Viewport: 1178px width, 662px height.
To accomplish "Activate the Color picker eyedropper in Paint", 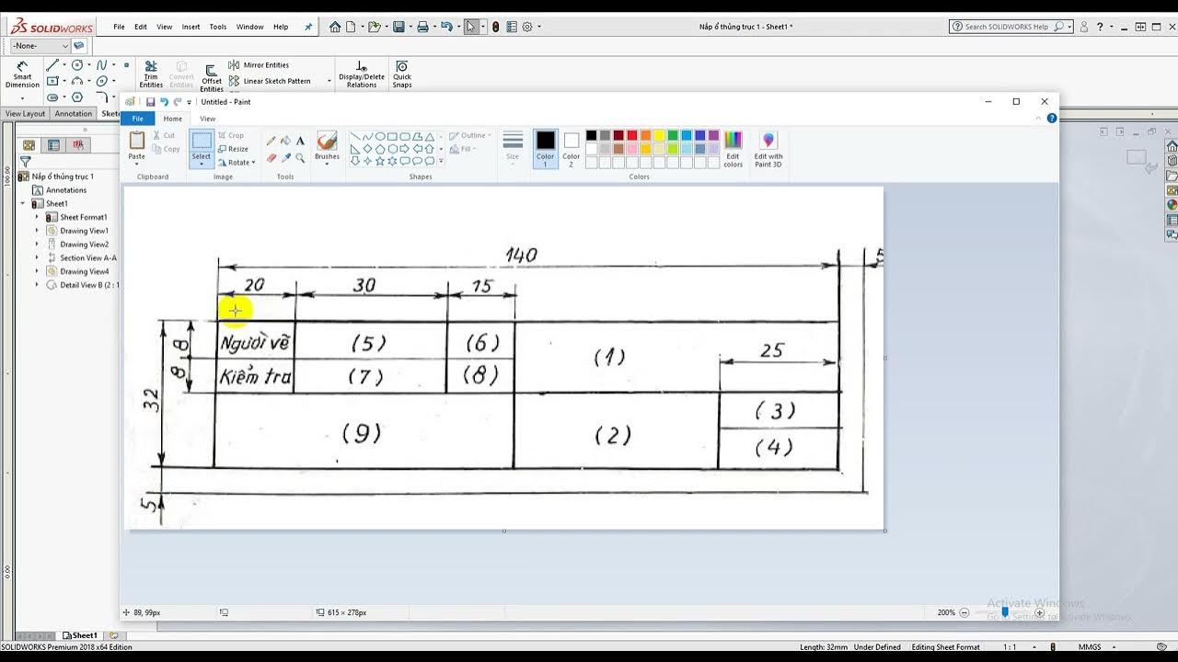I will [x=285, y=158].
